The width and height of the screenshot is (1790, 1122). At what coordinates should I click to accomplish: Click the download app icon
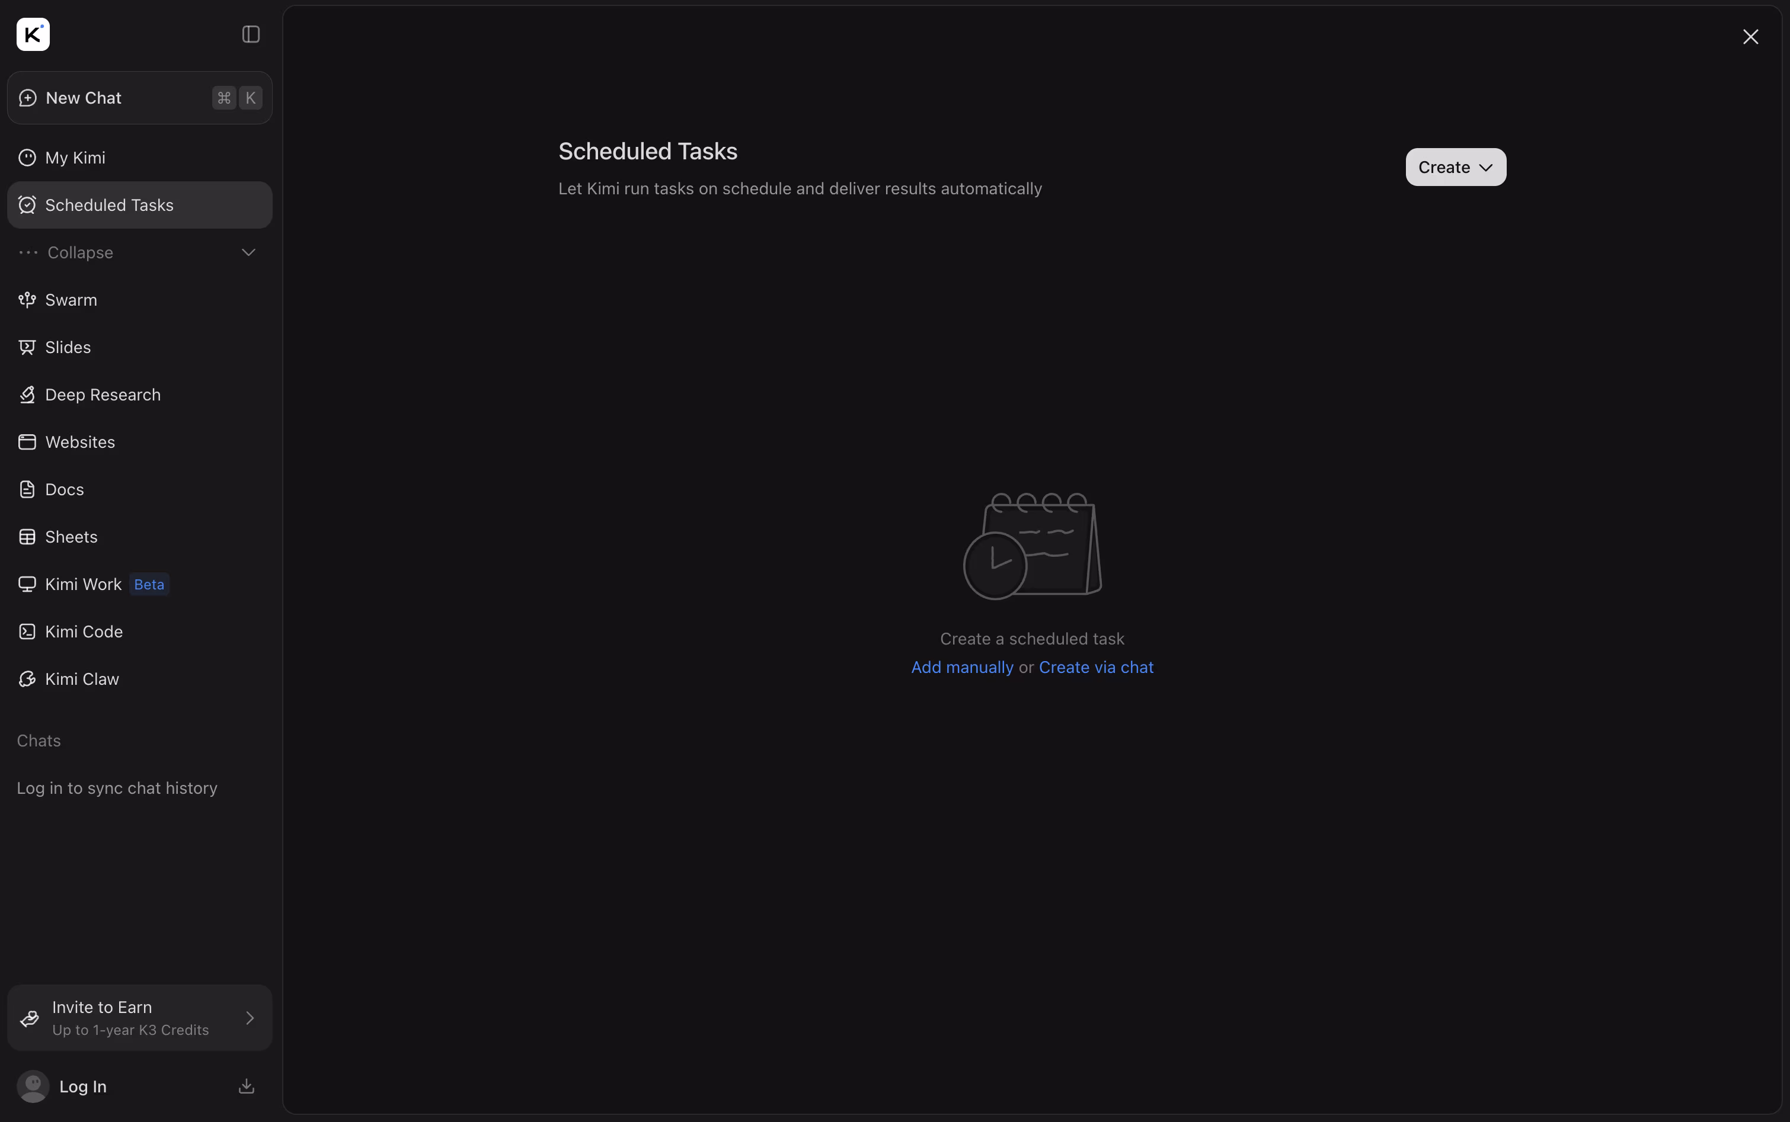tap(247, 1086)
